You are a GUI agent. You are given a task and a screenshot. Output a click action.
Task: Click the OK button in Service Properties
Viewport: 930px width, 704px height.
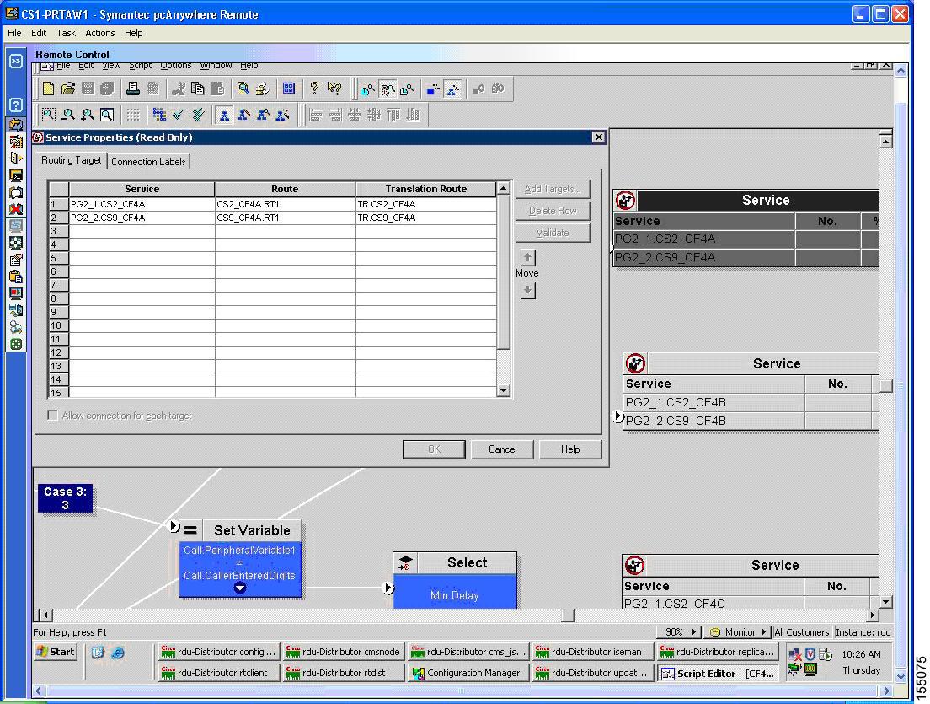click(x=434, y=449)
